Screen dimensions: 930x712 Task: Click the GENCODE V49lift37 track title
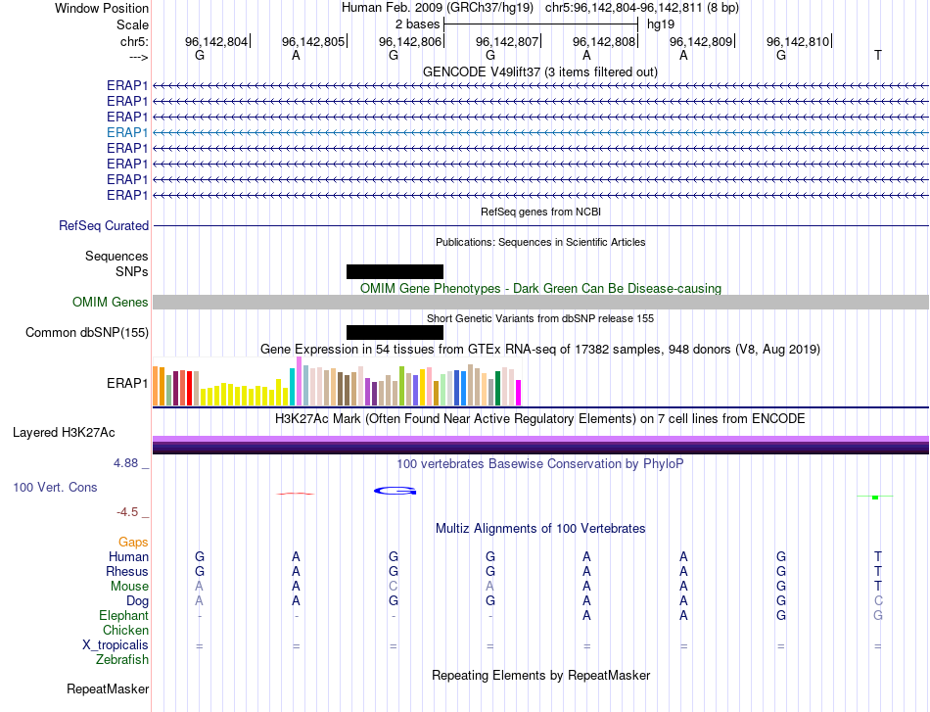click(539, 71)
